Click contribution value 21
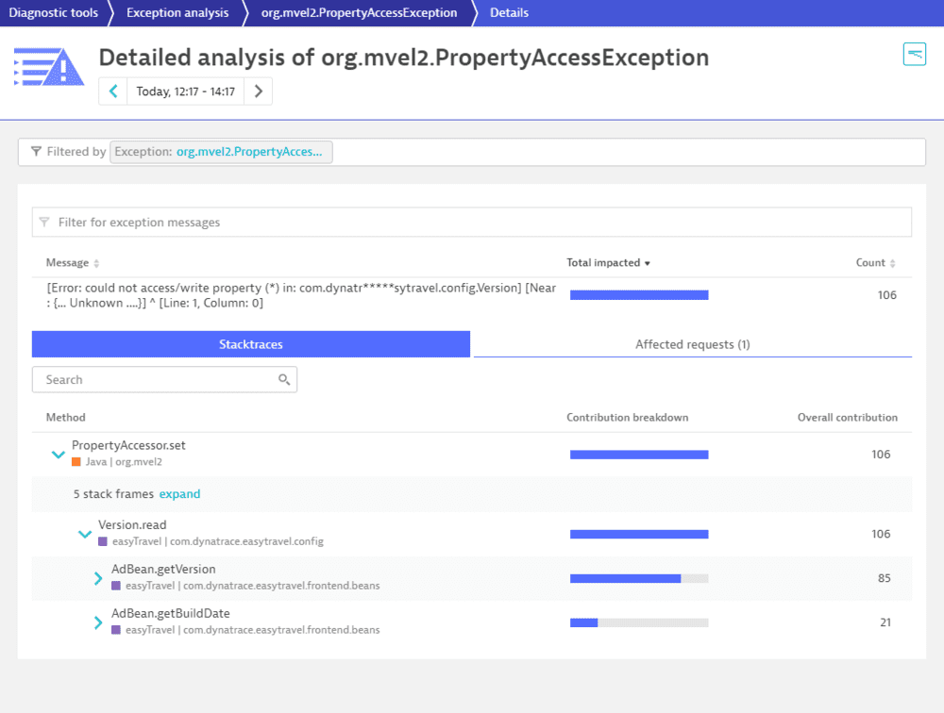944x713 pixels. tap(885, 622)
